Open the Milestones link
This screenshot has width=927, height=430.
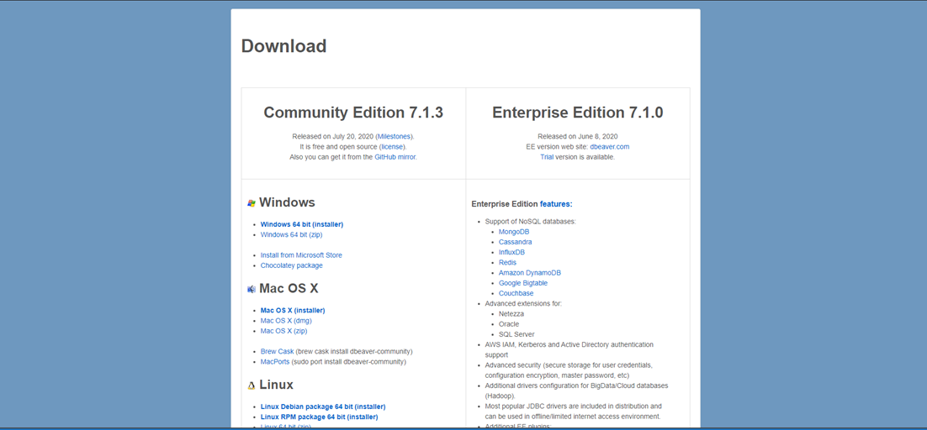395,136
